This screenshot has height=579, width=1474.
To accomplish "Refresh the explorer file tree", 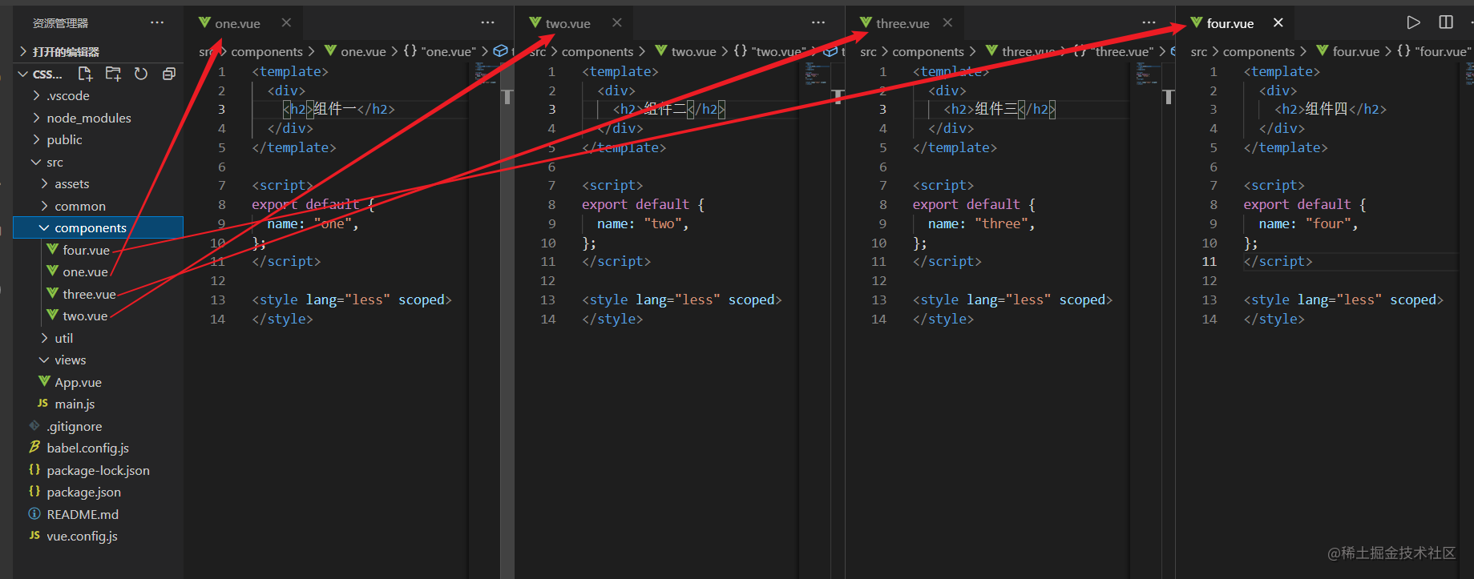I will coord(141,74).
